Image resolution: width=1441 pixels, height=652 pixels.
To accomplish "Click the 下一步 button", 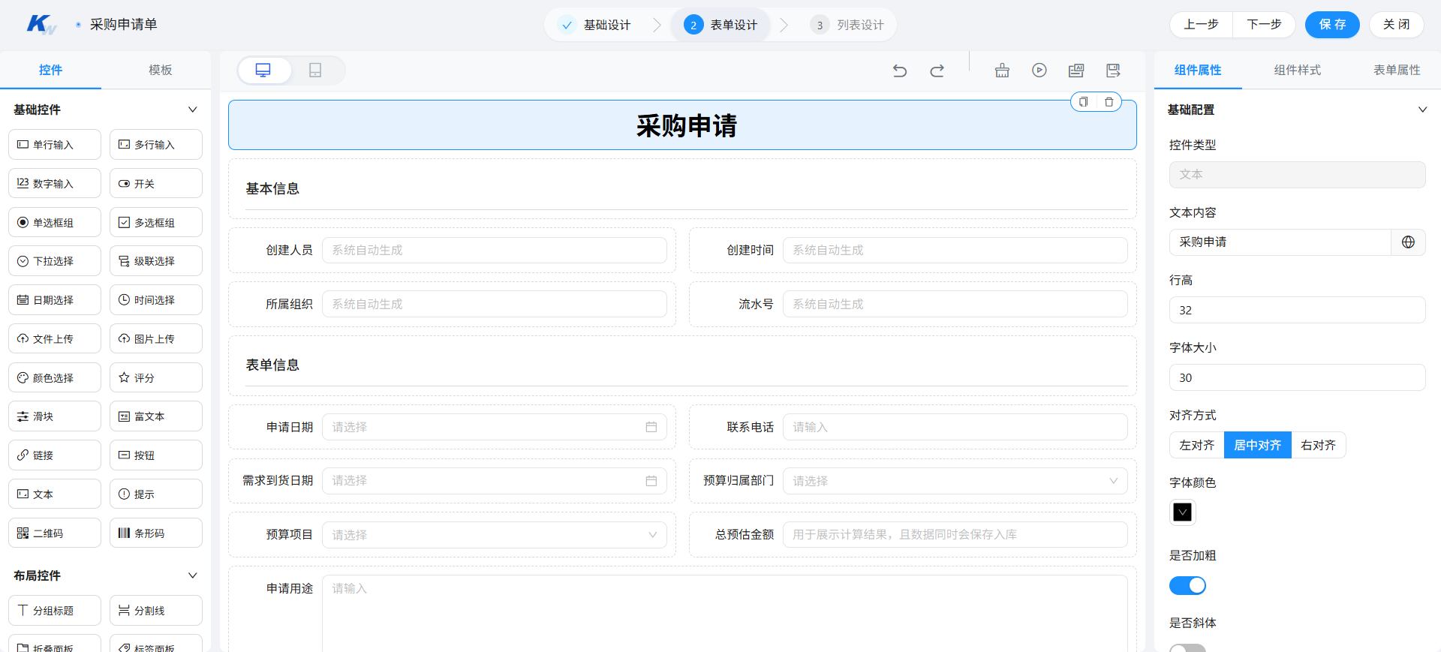I will (x=1264, y=25).
